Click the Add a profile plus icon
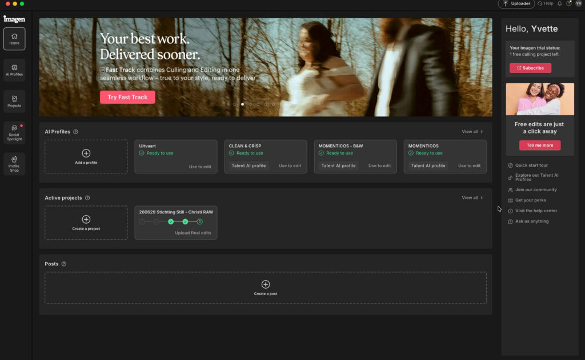The image size is (585, 360). [x=86, y=153]
